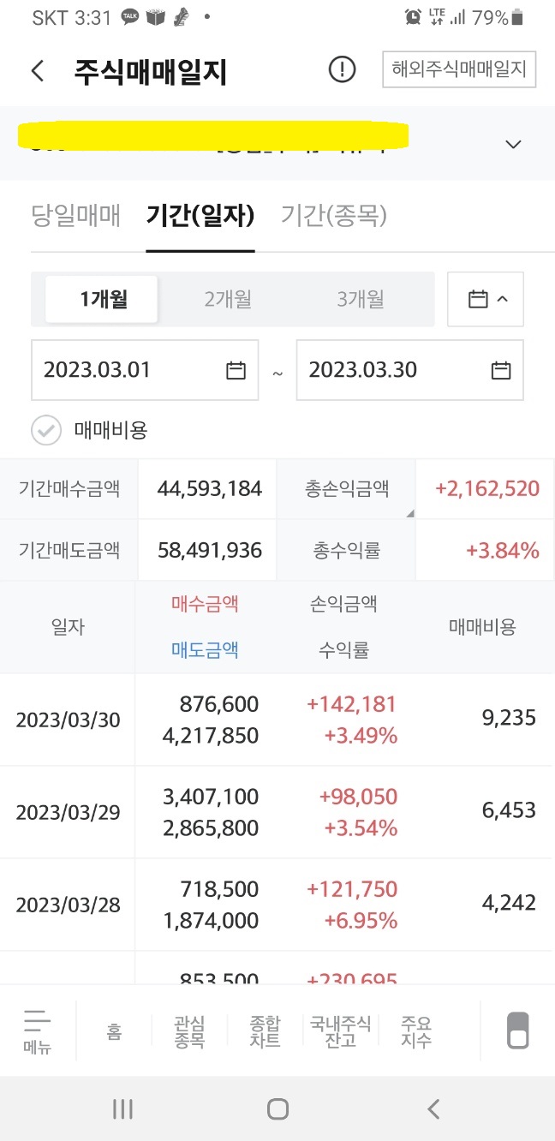Tap the floating panel icon in bottom bar

(518, 1030)
